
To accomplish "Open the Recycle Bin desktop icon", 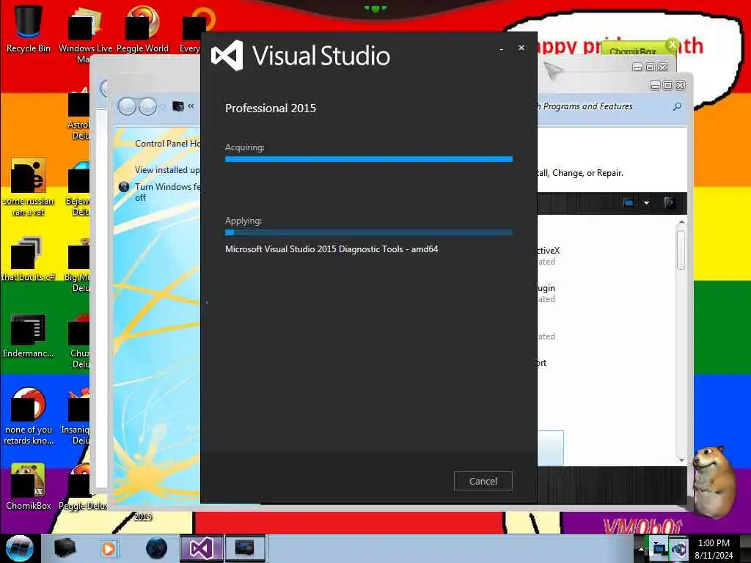I will [x=29, y=28].
